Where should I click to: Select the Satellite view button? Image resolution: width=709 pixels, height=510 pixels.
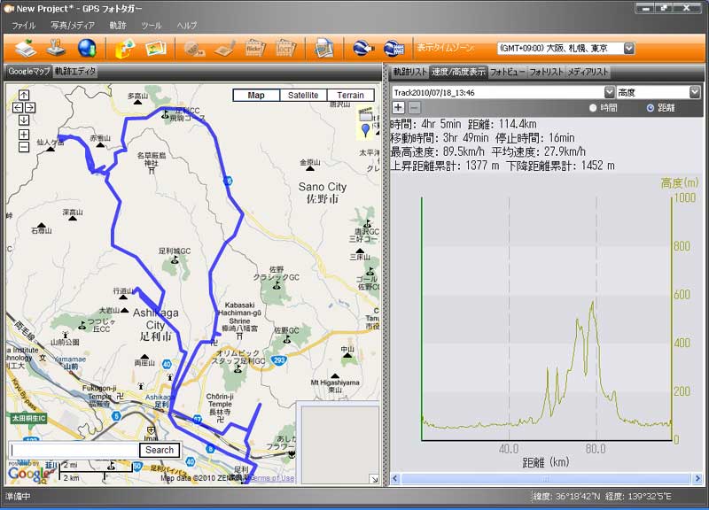click(303, 95)
